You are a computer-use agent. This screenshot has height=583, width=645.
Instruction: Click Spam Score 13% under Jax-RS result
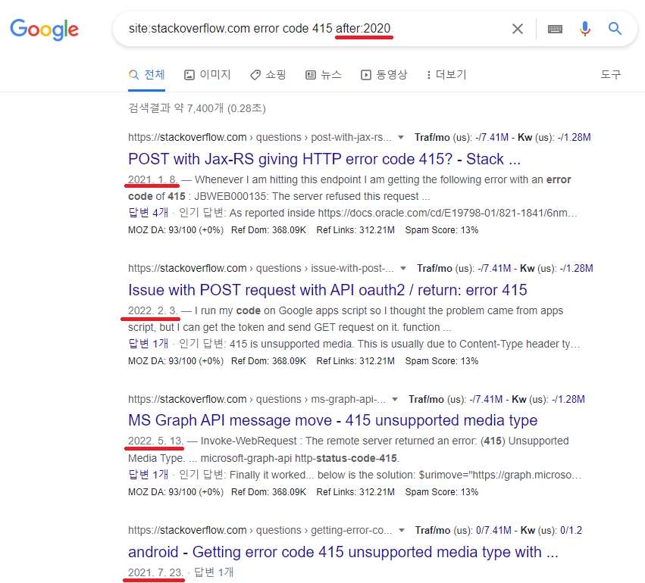tap(442, 230)
